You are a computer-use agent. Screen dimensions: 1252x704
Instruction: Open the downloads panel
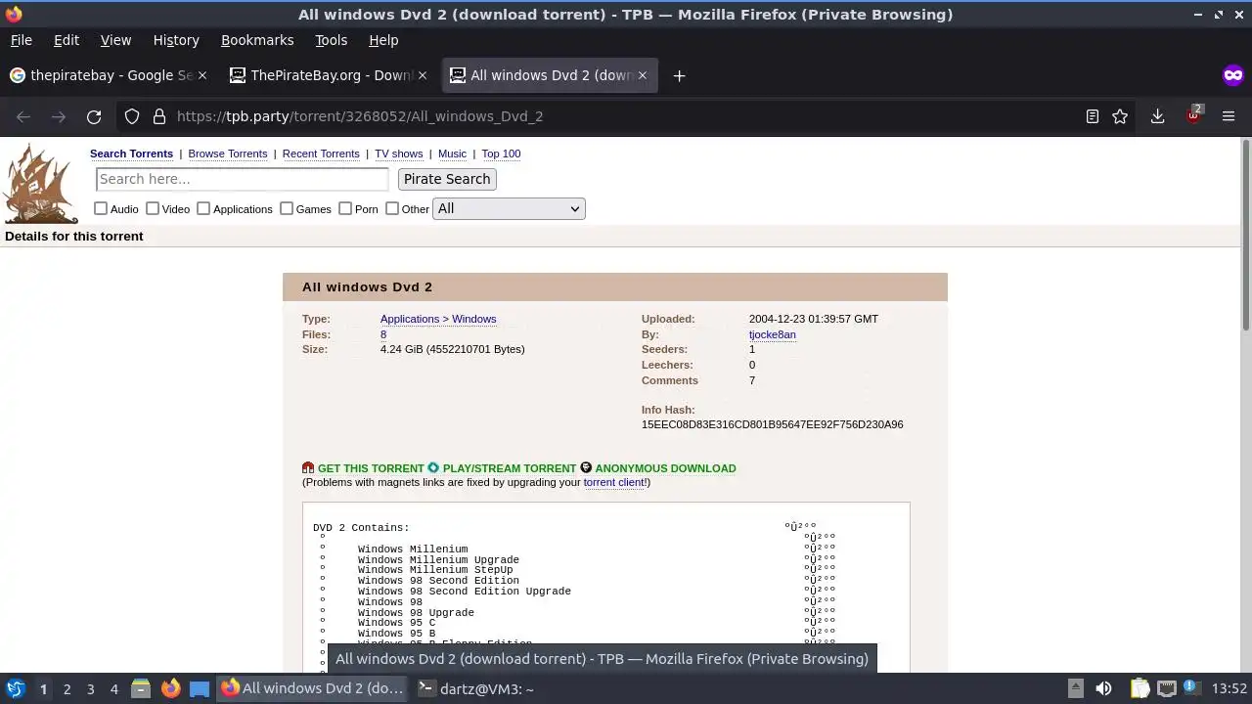(x=1157, y=116)
